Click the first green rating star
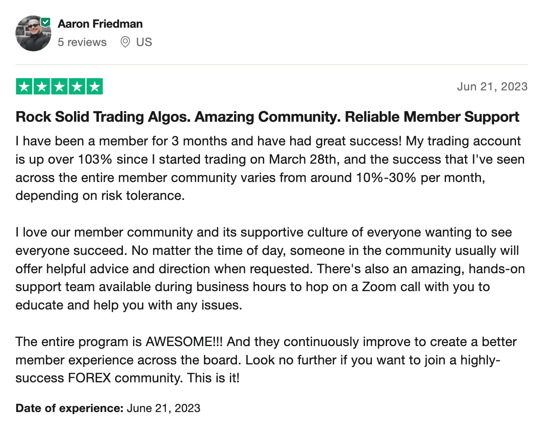 pyautogui.click(x=24, y=87)
